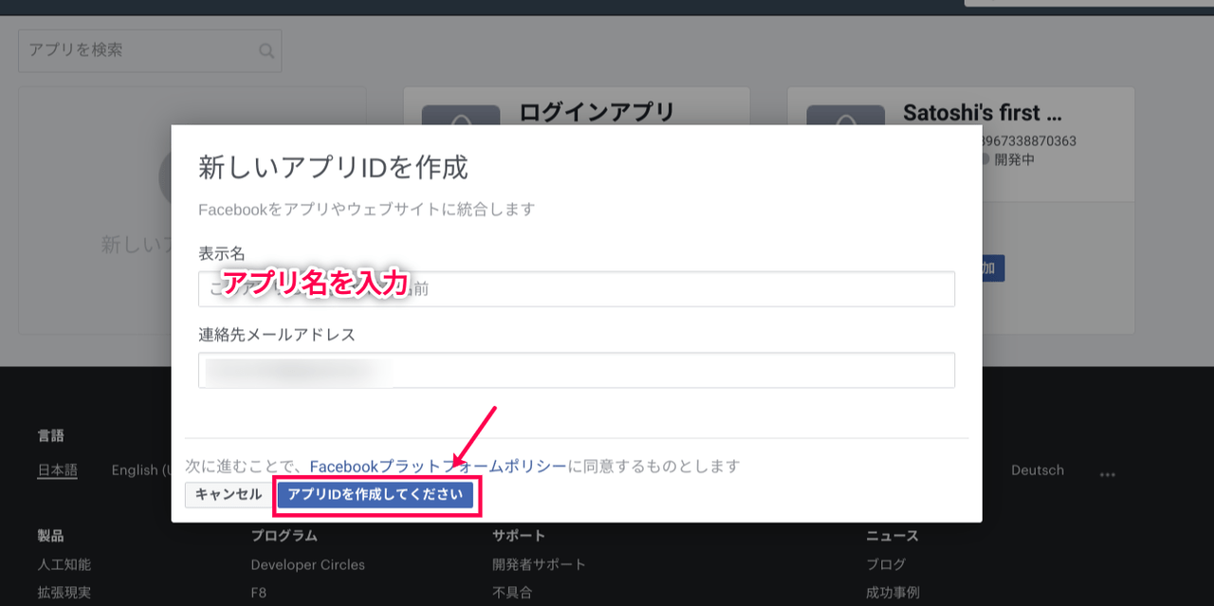
Task: Open ブログ footer link
Action: (886, 564)
